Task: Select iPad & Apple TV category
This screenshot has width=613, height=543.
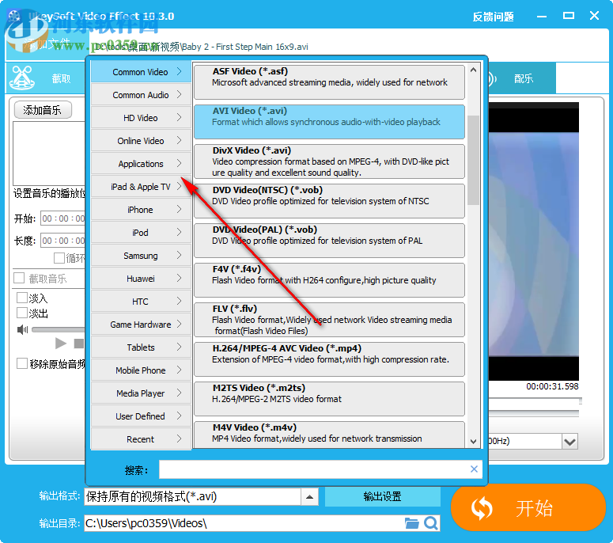Action: [x=141, y=187]
